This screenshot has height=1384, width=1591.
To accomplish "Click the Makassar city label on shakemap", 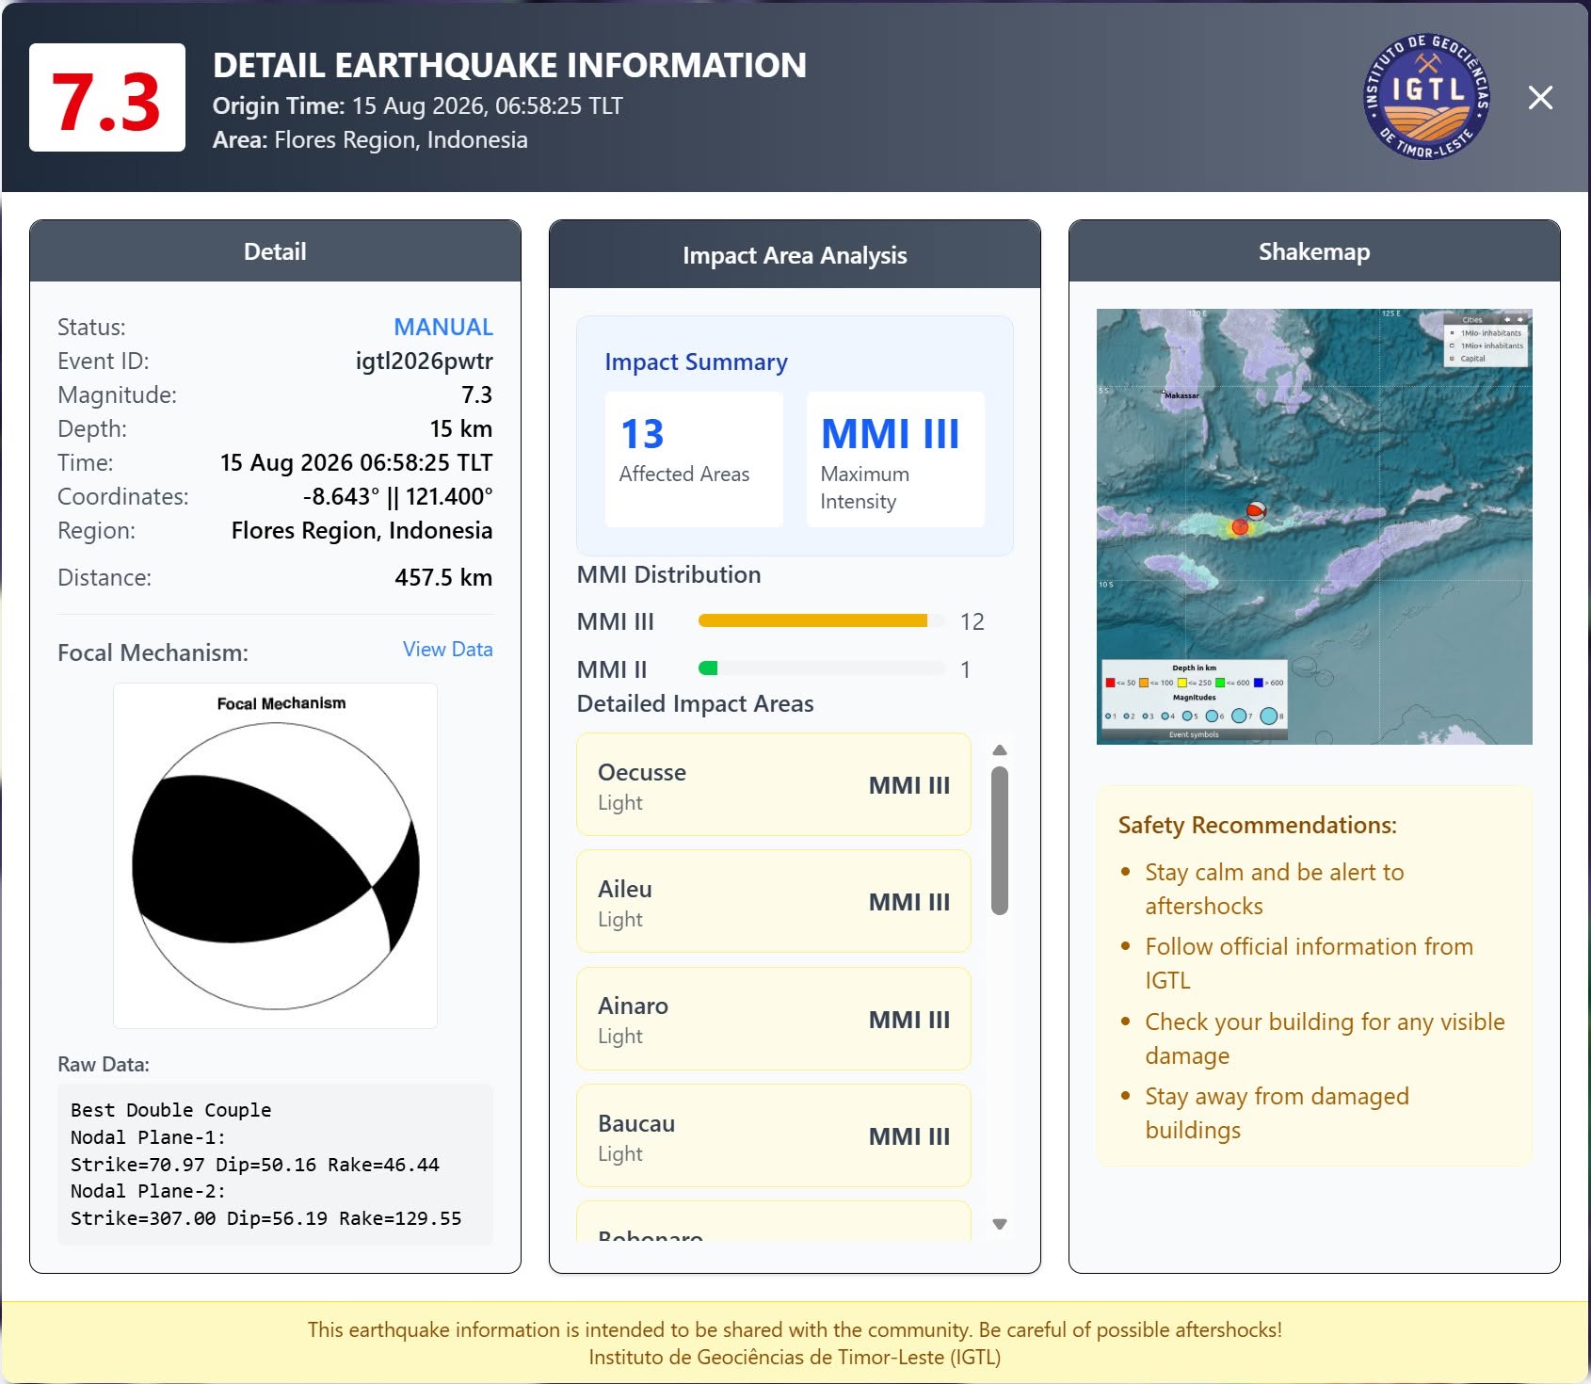I will point(1181,395).
